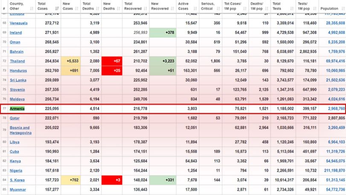346x195 pixels.
Task: Sort by Tot Cases/1M pop column
Action: [x=236, y=6]
